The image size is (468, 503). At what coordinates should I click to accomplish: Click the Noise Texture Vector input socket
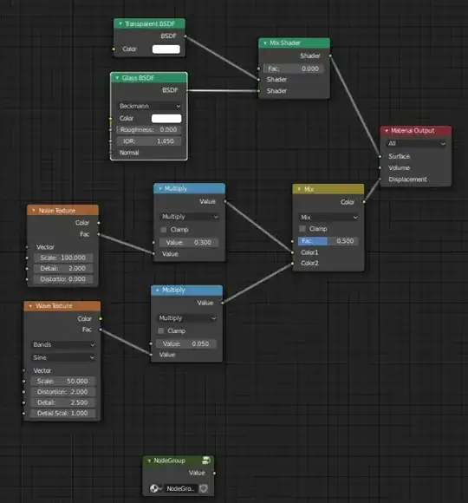coord(27,247)
